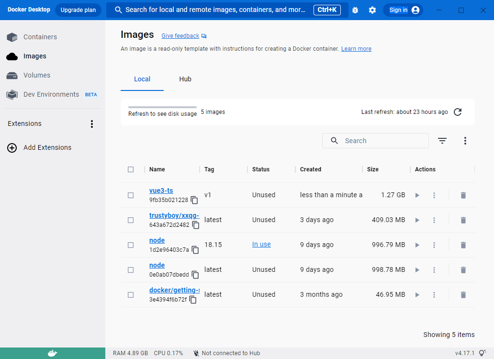The image size is (494, 359).
Task: Click the Add Extensions plus icon
Action: pos(12,148)
